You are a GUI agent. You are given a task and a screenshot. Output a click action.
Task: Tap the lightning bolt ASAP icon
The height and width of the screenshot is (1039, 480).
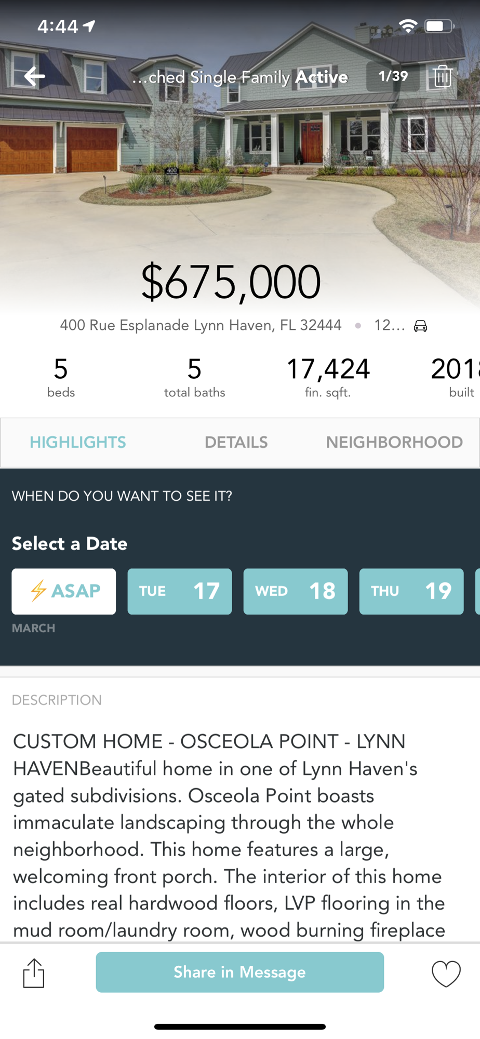click(x=38, y=591)
